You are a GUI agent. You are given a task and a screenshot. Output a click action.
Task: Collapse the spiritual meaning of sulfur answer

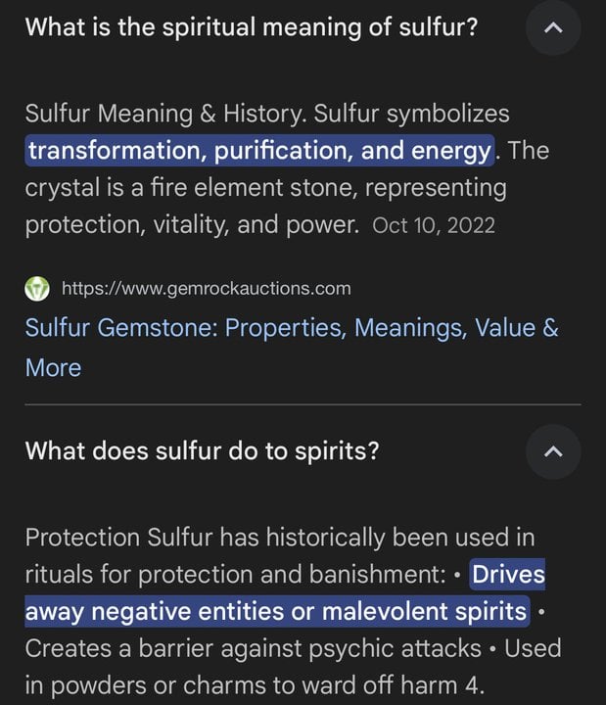(553, 28)
